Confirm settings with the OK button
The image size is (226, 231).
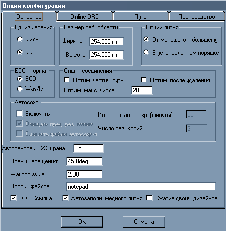(x=82, y=222)
